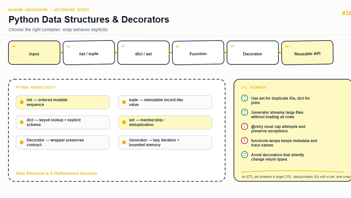The width and height of the screenshot is (351, 198).
Task: Click the bullet dot beside Generator → lazy iteration
Action: coord(124,142)
